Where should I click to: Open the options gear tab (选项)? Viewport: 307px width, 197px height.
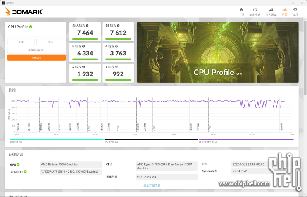(295, 12)
